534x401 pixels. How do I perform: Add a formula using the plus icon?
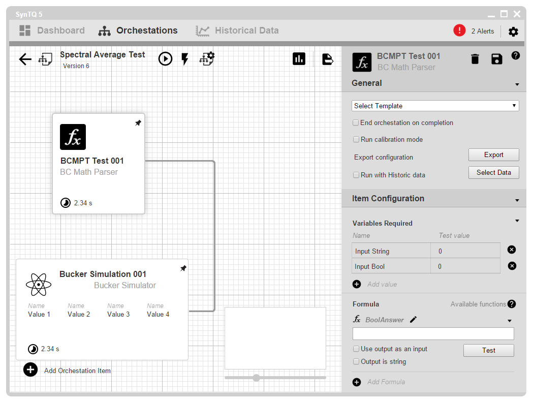pos(357,382)
